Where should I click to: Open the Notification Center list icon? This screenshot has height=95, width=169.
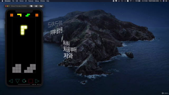(x=166, y=1)
